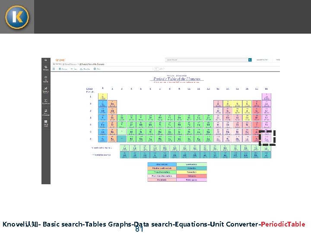Select the lithium (Li) element cell
This screenshot has width=311, height=233.
coord(103,104)
